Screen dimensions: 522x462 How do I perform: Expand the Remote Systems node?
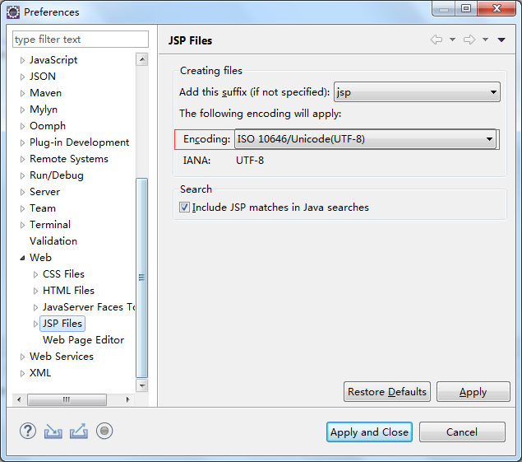pos(22,159)
